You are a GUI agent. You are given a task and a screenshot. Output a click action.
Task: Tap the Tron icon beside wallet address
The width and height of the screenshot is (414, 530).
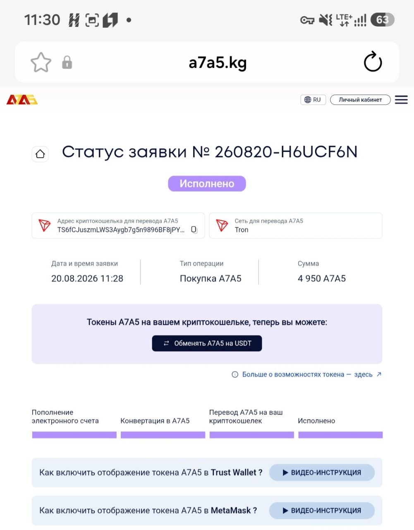pyautogui.click(x=45, y=226)
